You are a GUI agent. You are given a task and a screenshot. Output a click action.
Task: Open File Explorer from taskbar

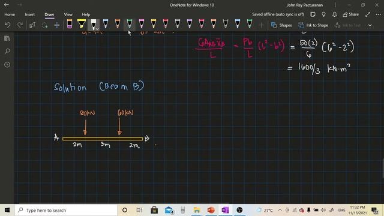click(197, 210)
